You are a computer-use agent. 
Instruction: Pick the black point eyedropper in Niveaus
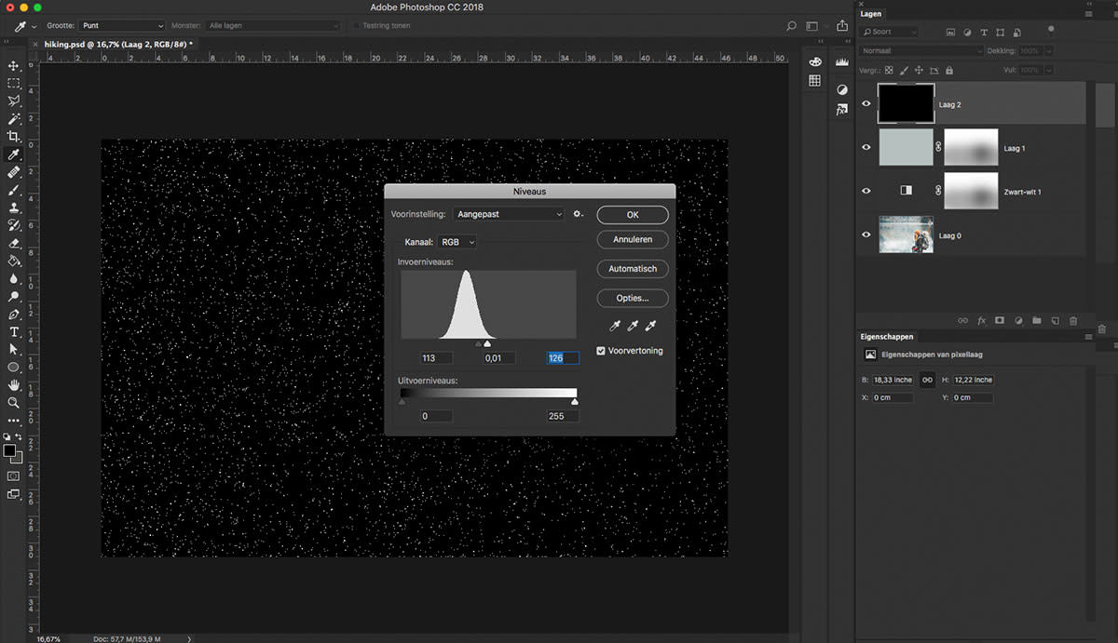(615, 326)
